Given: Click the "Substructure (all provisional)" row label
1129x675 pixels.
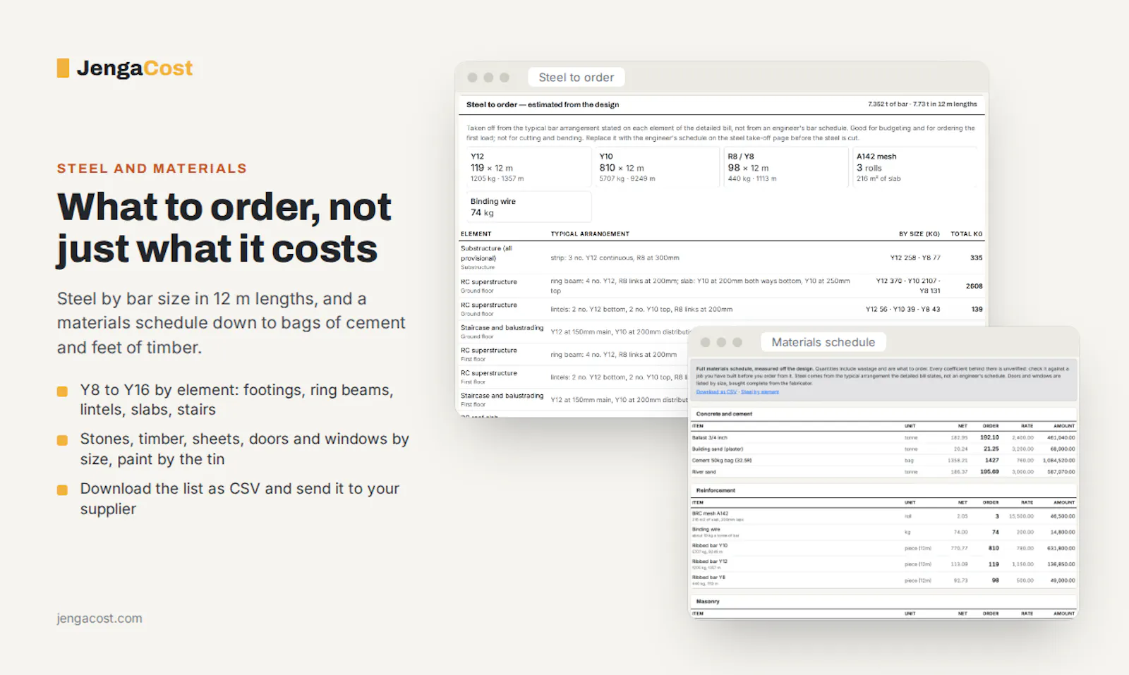Looking at the screenshot, I should pos(487,253).
